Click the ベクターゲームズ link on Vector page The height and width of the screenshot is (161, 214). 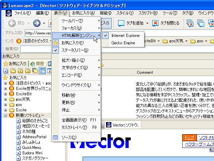click(x=199, y=144)
